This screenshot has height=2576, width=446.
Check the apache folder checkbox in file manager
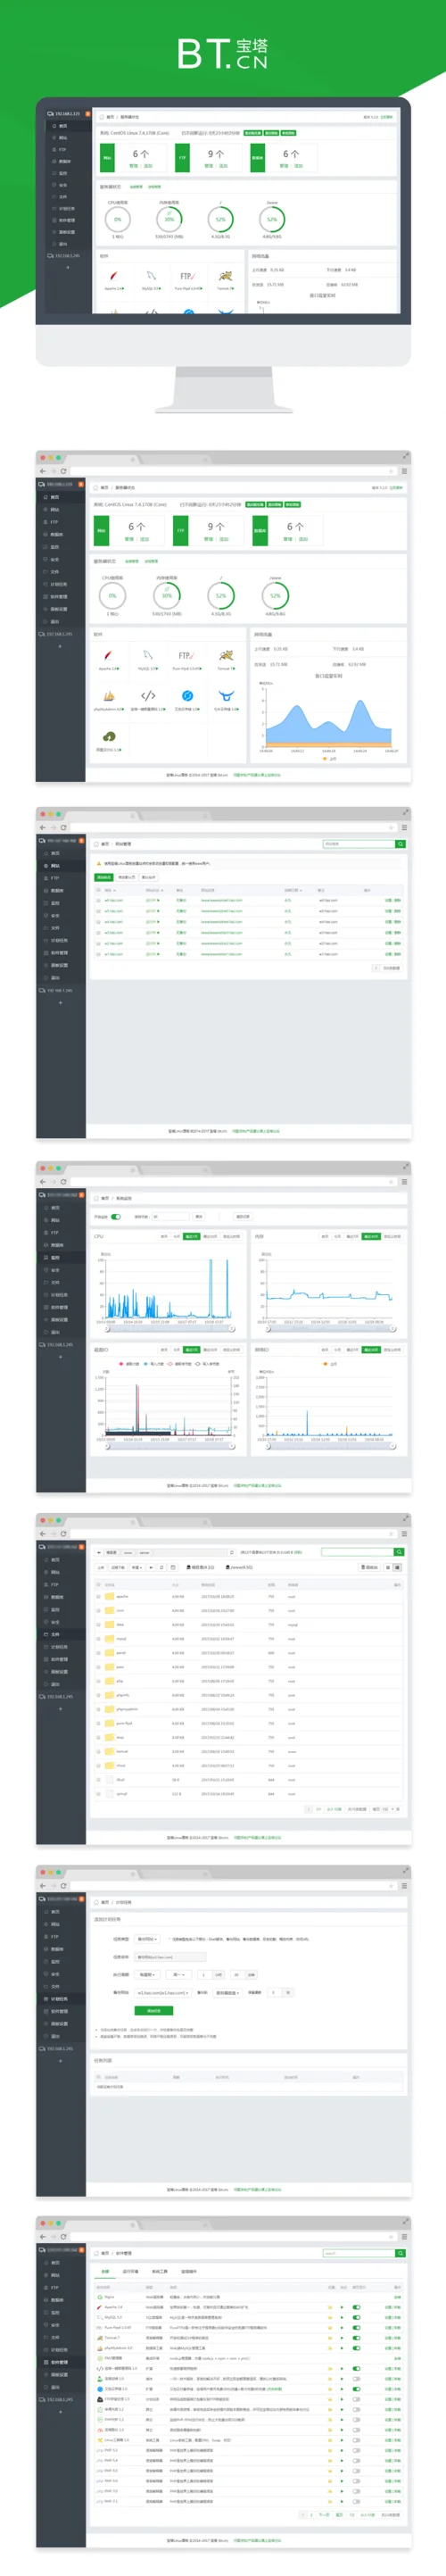coord(99,1596)
